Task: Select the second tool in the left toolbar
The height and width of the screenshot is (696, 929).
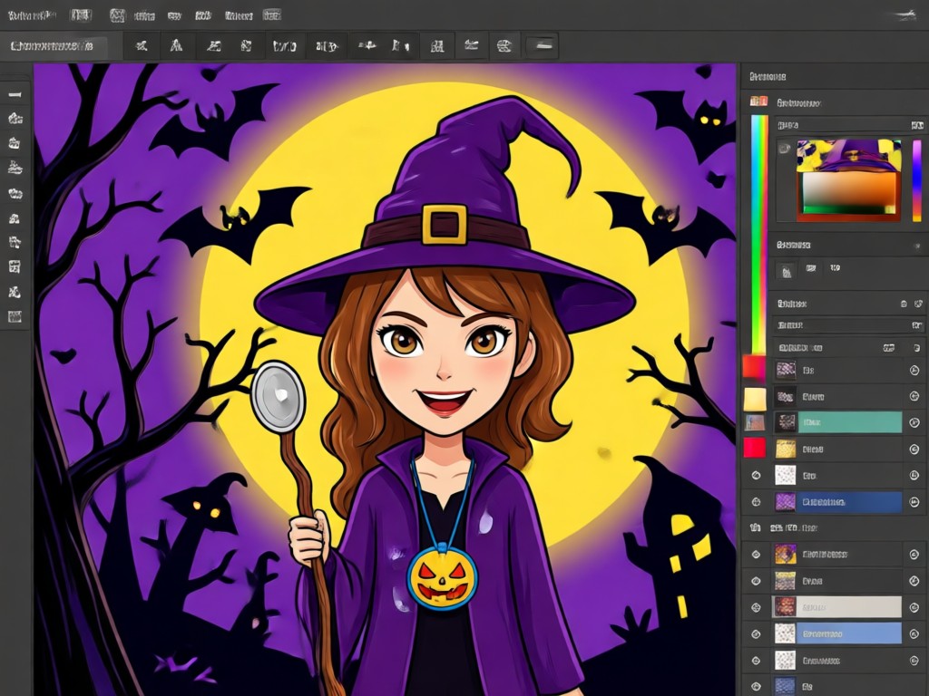Action: [x=15, y=119]
